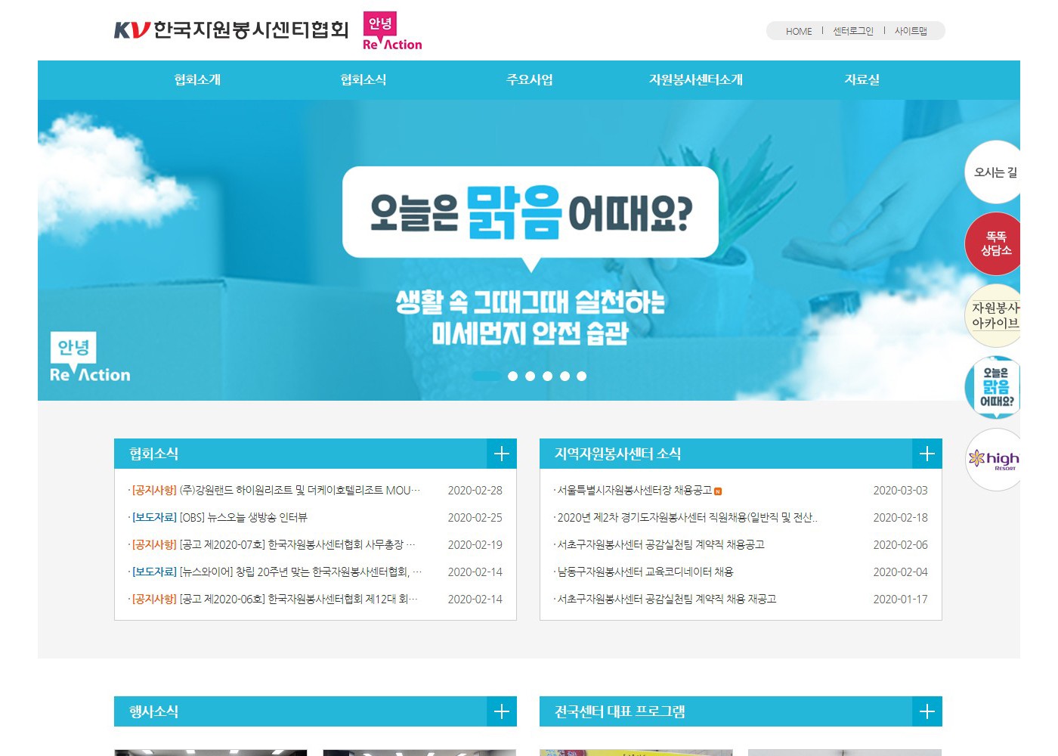The width and height of the screenshot is (1058, 756).
Task: Open the 오시는 길 round side button
Action: 994,172
